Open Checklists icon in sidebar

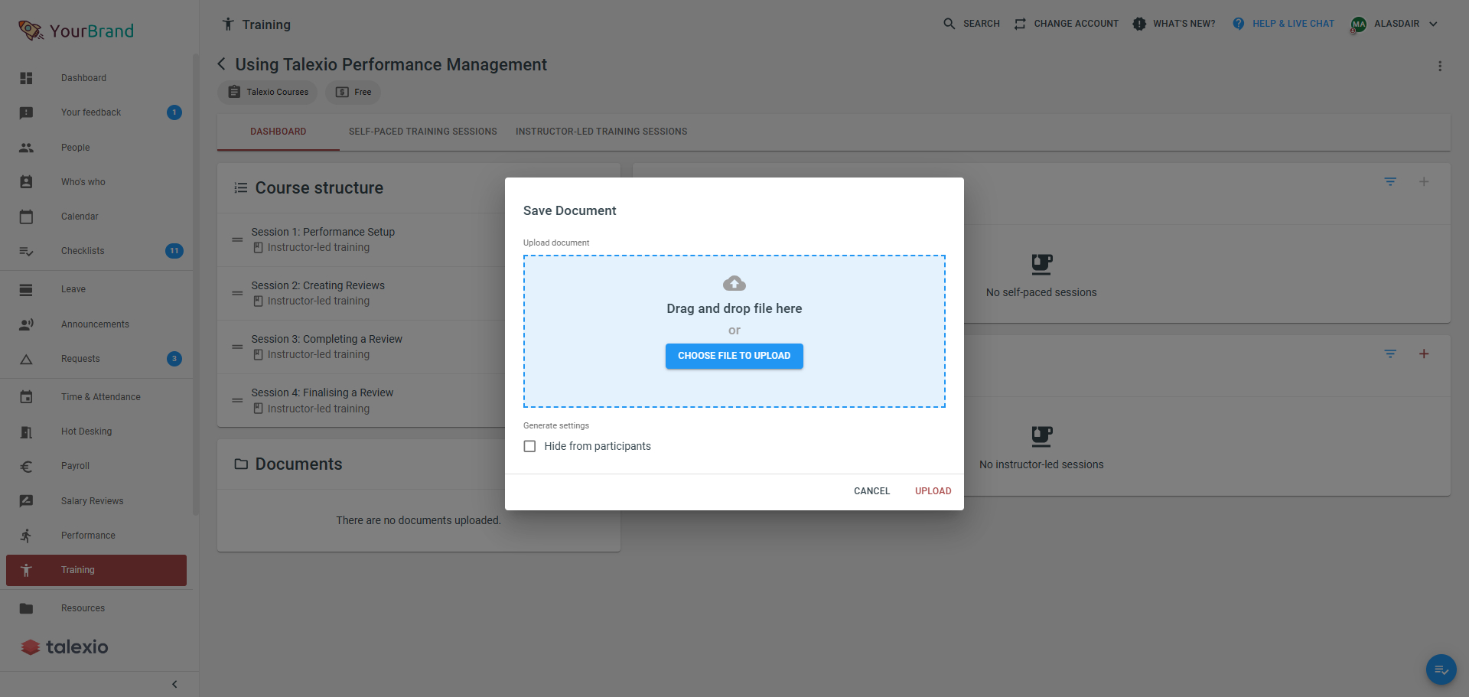(x=26, y=251)
